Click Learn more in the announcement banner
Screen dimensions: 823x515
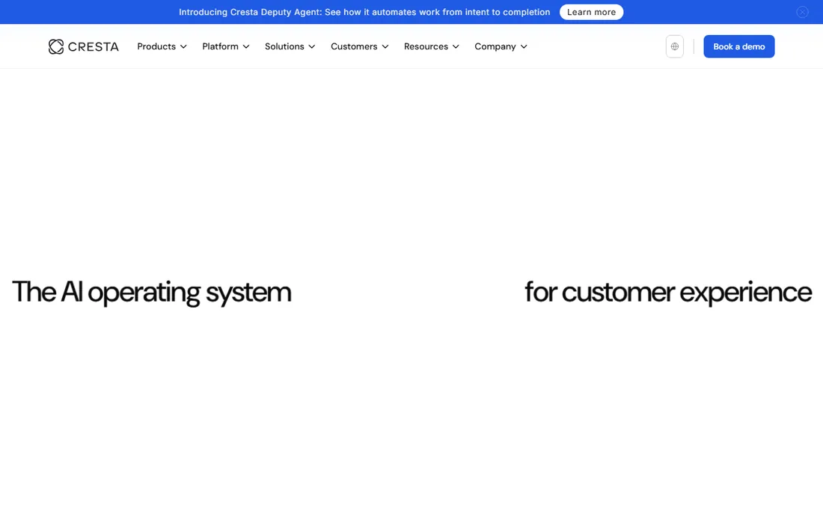point(591,12)
